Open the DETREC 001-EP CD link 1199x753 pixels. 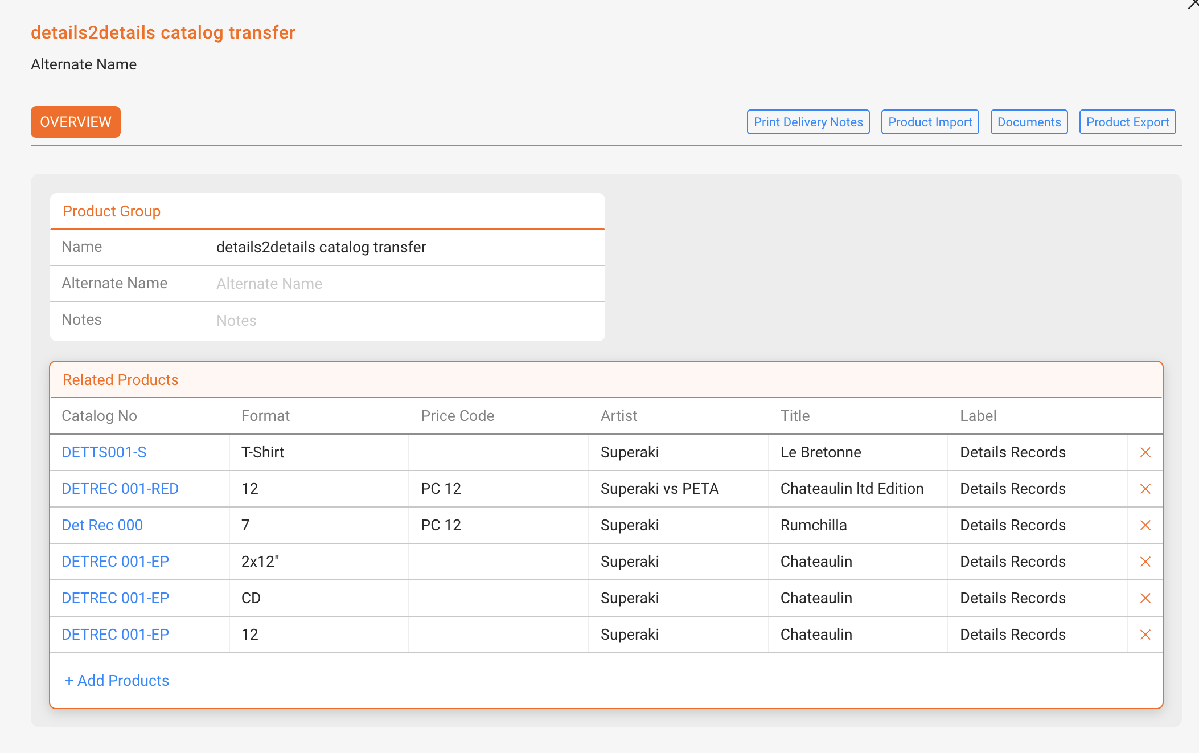tap(116, 598)
